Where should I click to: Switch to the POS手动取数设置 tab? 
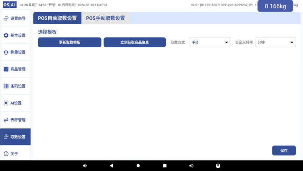pos(105,18)
